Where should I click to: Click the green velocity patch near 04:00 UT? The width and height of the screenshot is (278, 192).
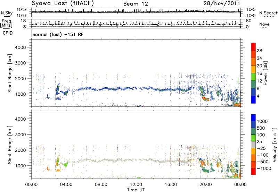pyautogui.click(x=65, y=164)
